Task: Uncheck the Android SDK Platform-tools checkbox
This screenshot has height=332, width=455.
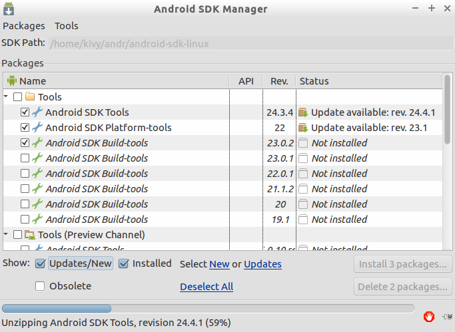Action: point(25,128)
